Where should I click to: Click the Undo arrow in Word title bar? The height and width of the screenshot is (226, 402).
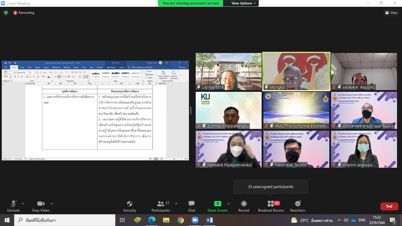coord(10,63)
